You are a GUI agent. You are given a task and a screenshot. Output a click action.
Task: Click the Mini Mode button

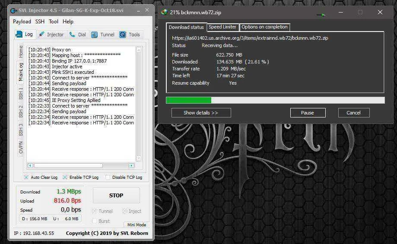[x=137, y=225]
